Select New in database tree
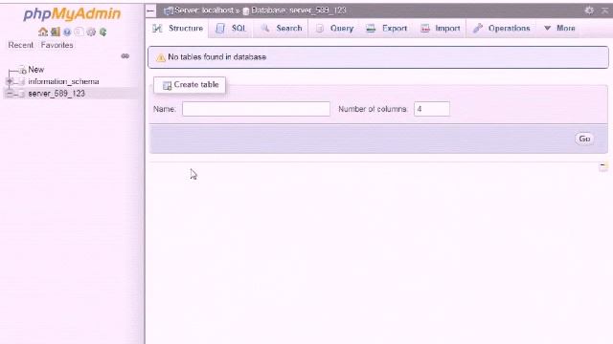 coord(36,70)
